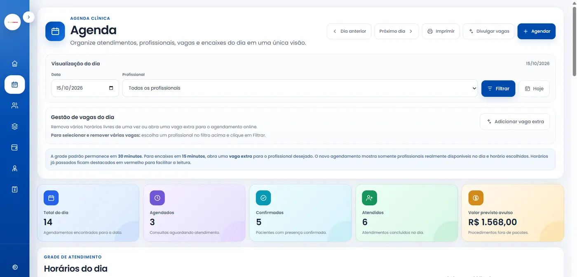Click the Confirmados checkmark icon
The image size is (577, 277).
pos(263,198)
